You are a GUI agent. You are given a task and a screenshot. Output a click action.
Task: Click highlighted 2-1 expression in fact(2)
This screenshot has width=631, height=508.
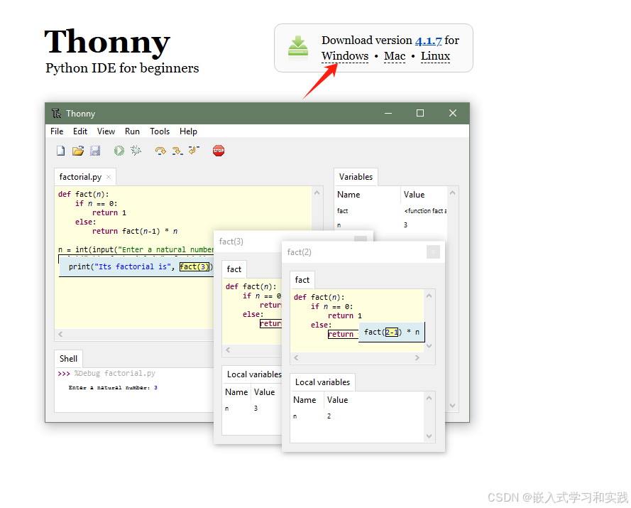[x=392, y=332]
